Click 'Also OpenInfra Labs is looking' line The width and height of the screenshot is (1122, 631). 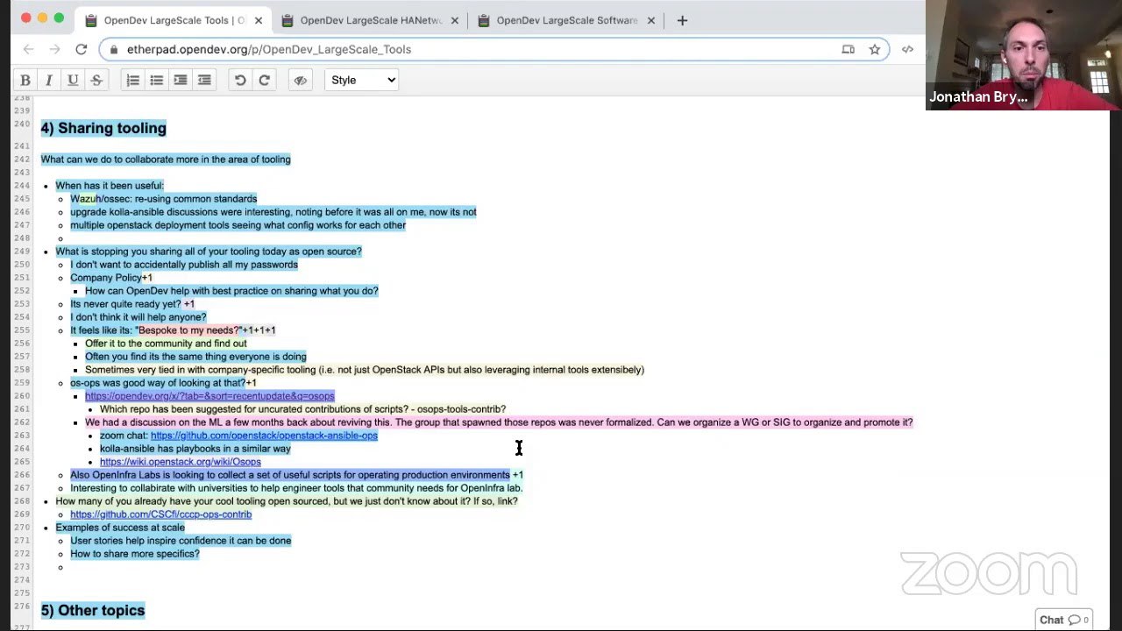tap(296, 475)
